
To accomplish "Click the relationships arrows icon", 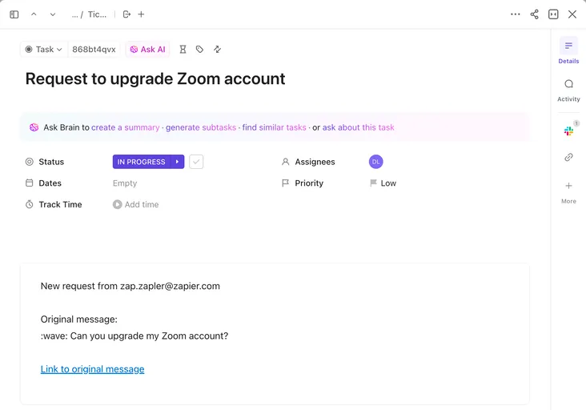I will [217, 50].
